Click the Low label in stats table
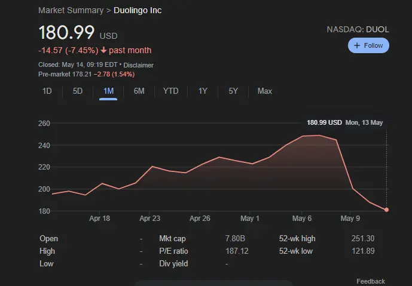 tap(46, 264)
